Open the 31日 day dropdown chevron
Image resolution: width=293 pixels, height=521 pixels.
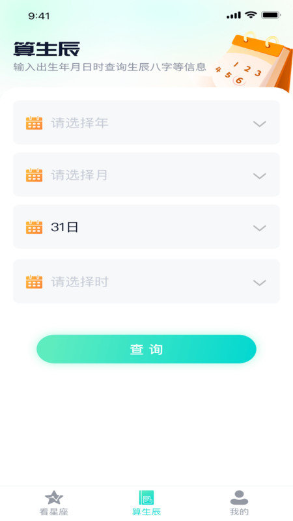(259, 227)
